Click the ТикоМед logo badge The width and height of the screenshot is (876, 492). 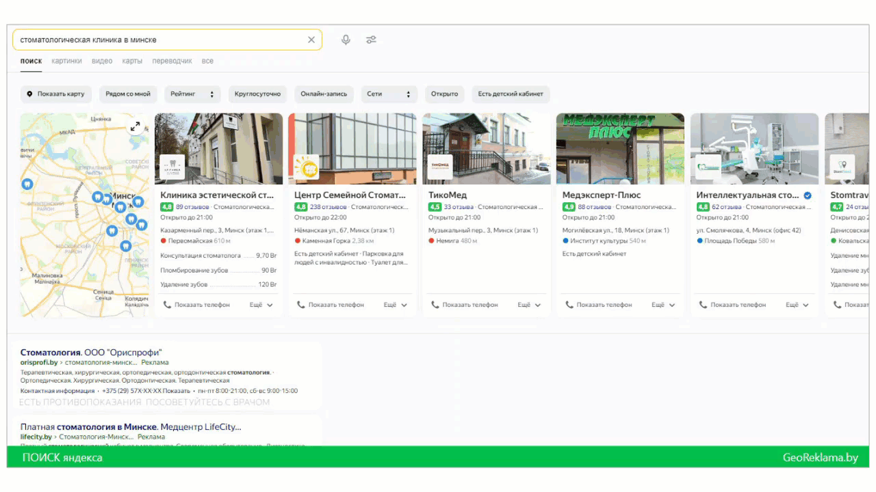pyautogui.click(x=441, y=167)
